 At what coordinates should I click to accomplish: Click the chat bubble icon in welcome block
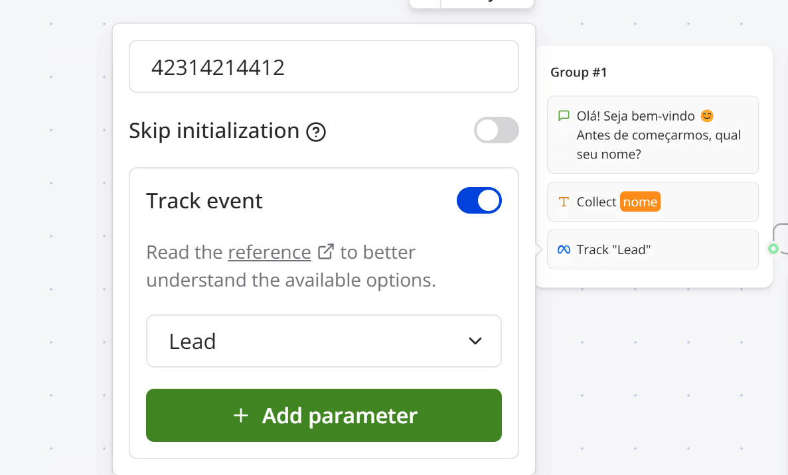564,116
